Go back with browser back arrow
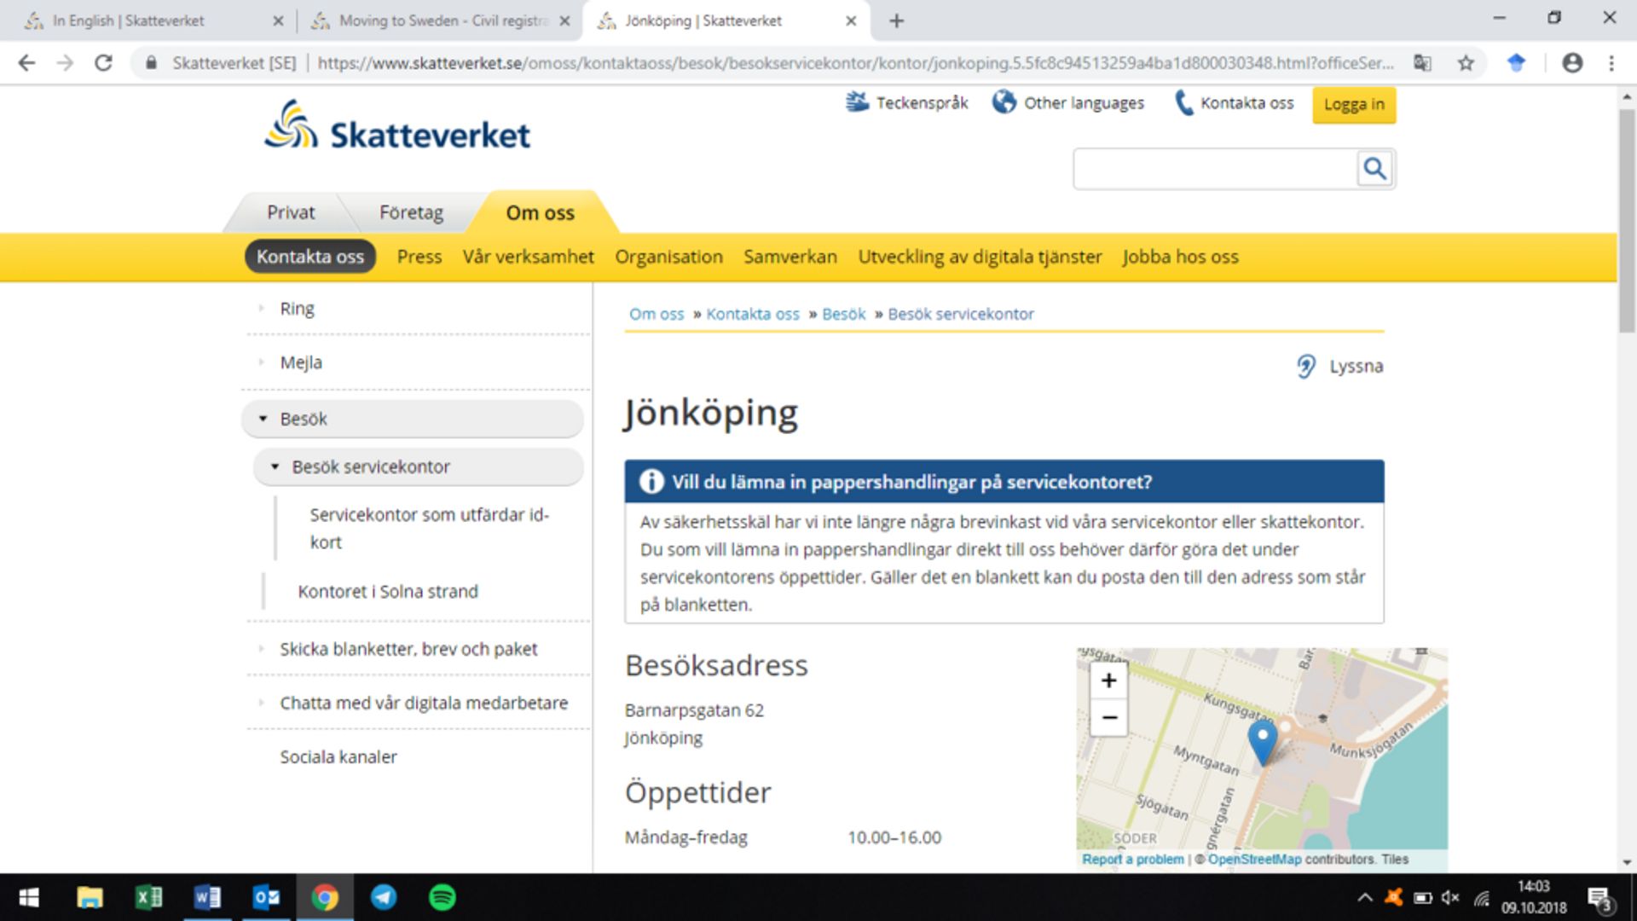Image resolution: width=1637 pixels, height=921 pixels. [x=27, y=62]
